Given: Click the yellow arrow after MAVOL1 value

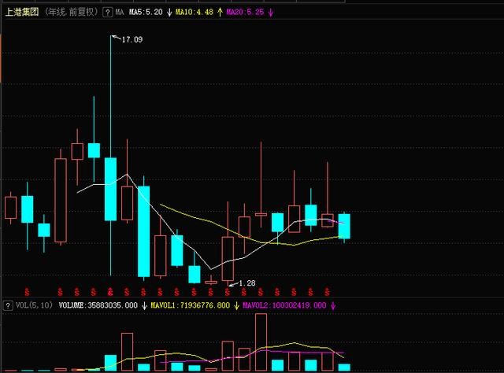Looking at the screenshot, I should tap(235, 305).
